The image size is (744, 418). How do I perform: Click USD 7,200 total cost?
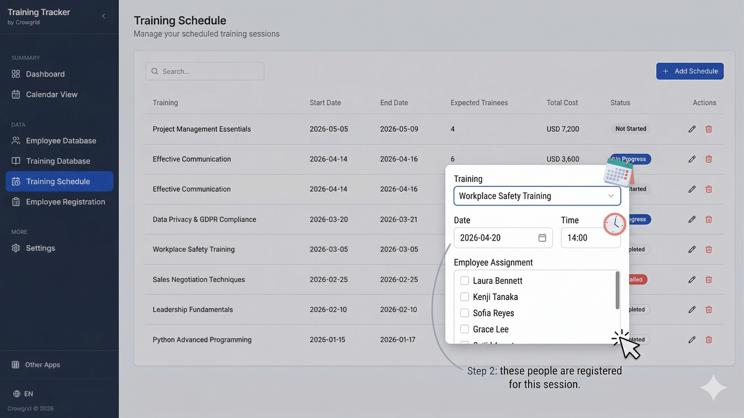(563, 129)
